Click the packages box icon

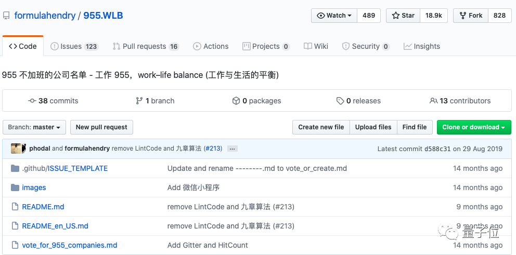coord(236,101)
